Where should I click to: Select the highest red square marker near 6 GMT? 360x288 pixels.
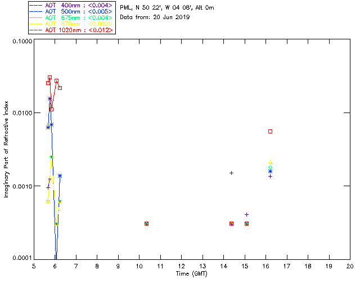click(x=49, y=78)
